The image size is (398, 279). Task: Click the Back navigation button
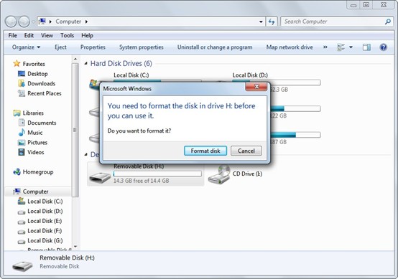(11, 22)
